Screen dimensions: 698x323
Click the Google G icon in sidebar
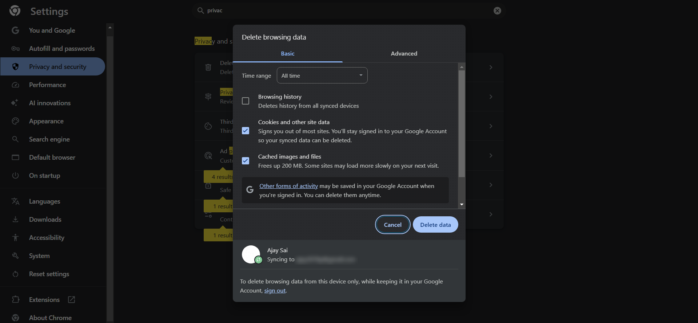point(15,30)
